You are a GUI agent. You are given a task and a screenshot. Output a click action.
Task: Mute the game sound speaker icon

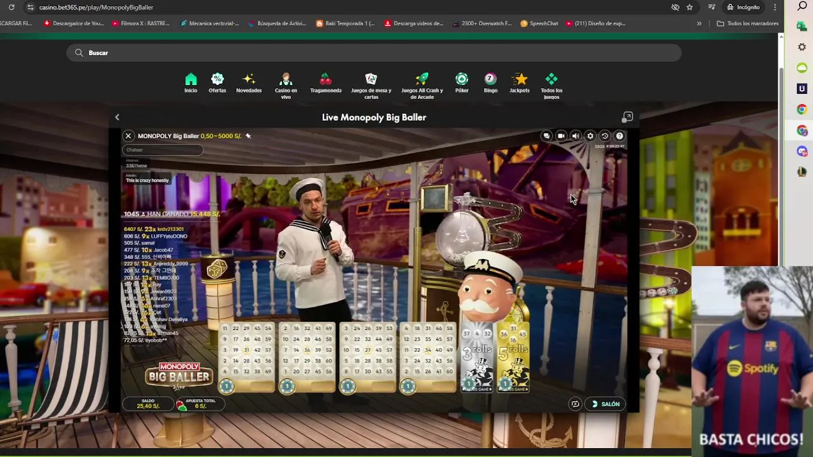coord(575,136)
